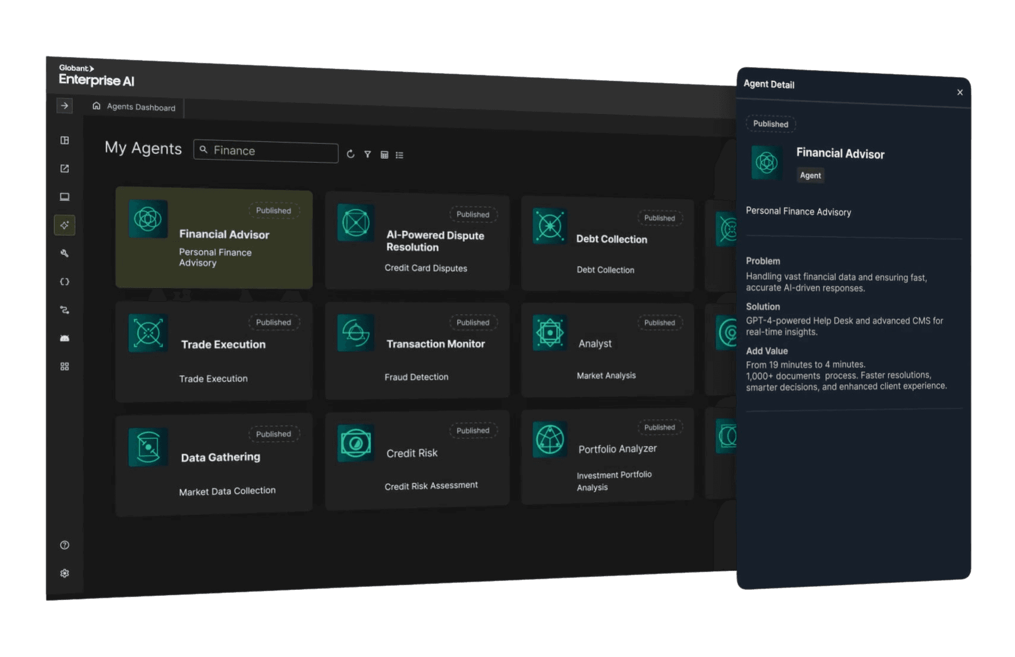Click the Portfolio Analyzer agent thumbnail icon
The image size is (1015, 657).
tap(550, 440)
